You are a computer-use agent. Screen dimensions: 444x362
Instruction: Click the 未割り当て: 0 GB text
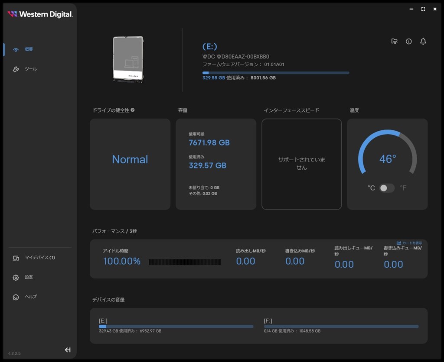(x=204, y=187)
